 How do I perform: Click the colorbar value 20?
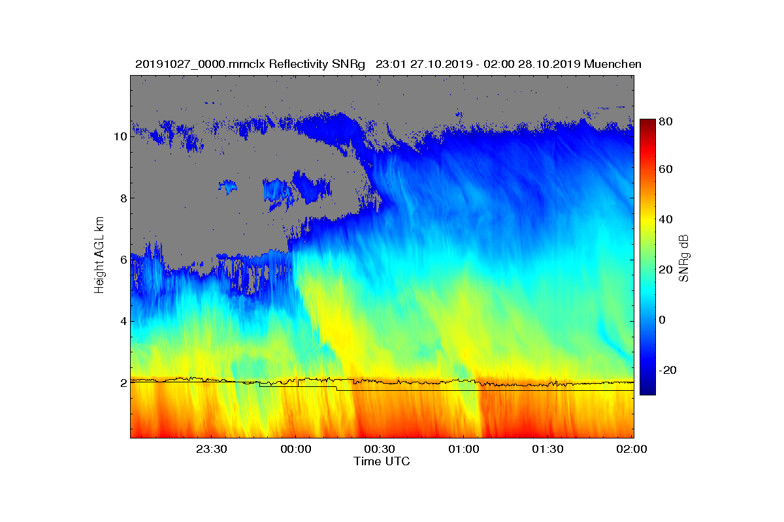[666, 269]
